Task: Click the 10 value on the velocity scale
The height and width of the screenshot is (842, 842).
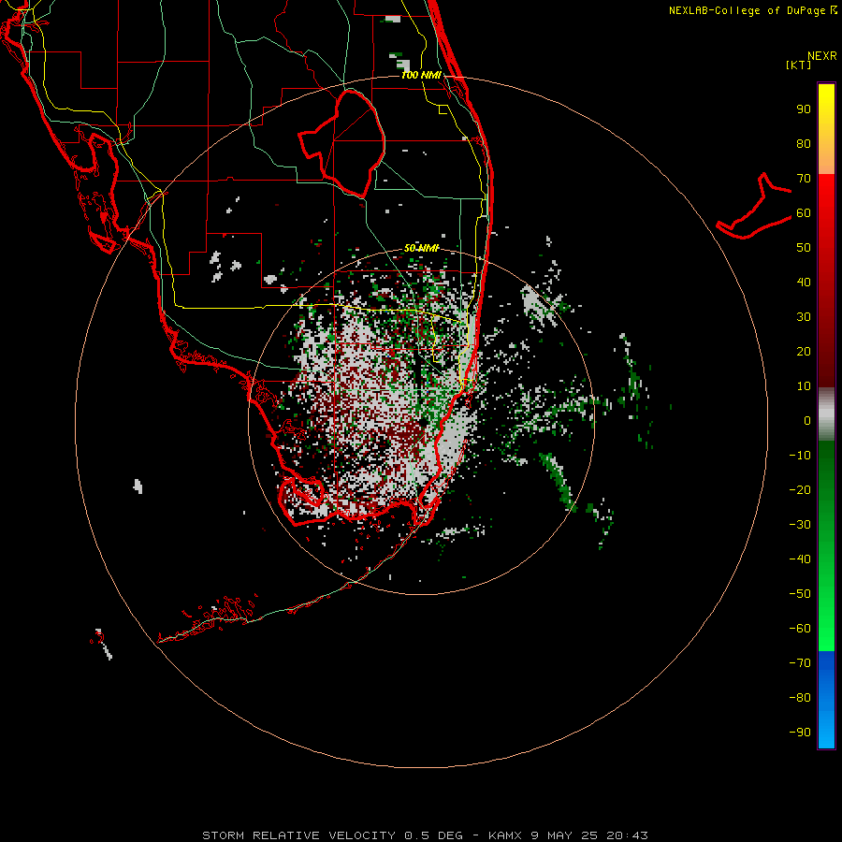Action: [x=804, y=386]
